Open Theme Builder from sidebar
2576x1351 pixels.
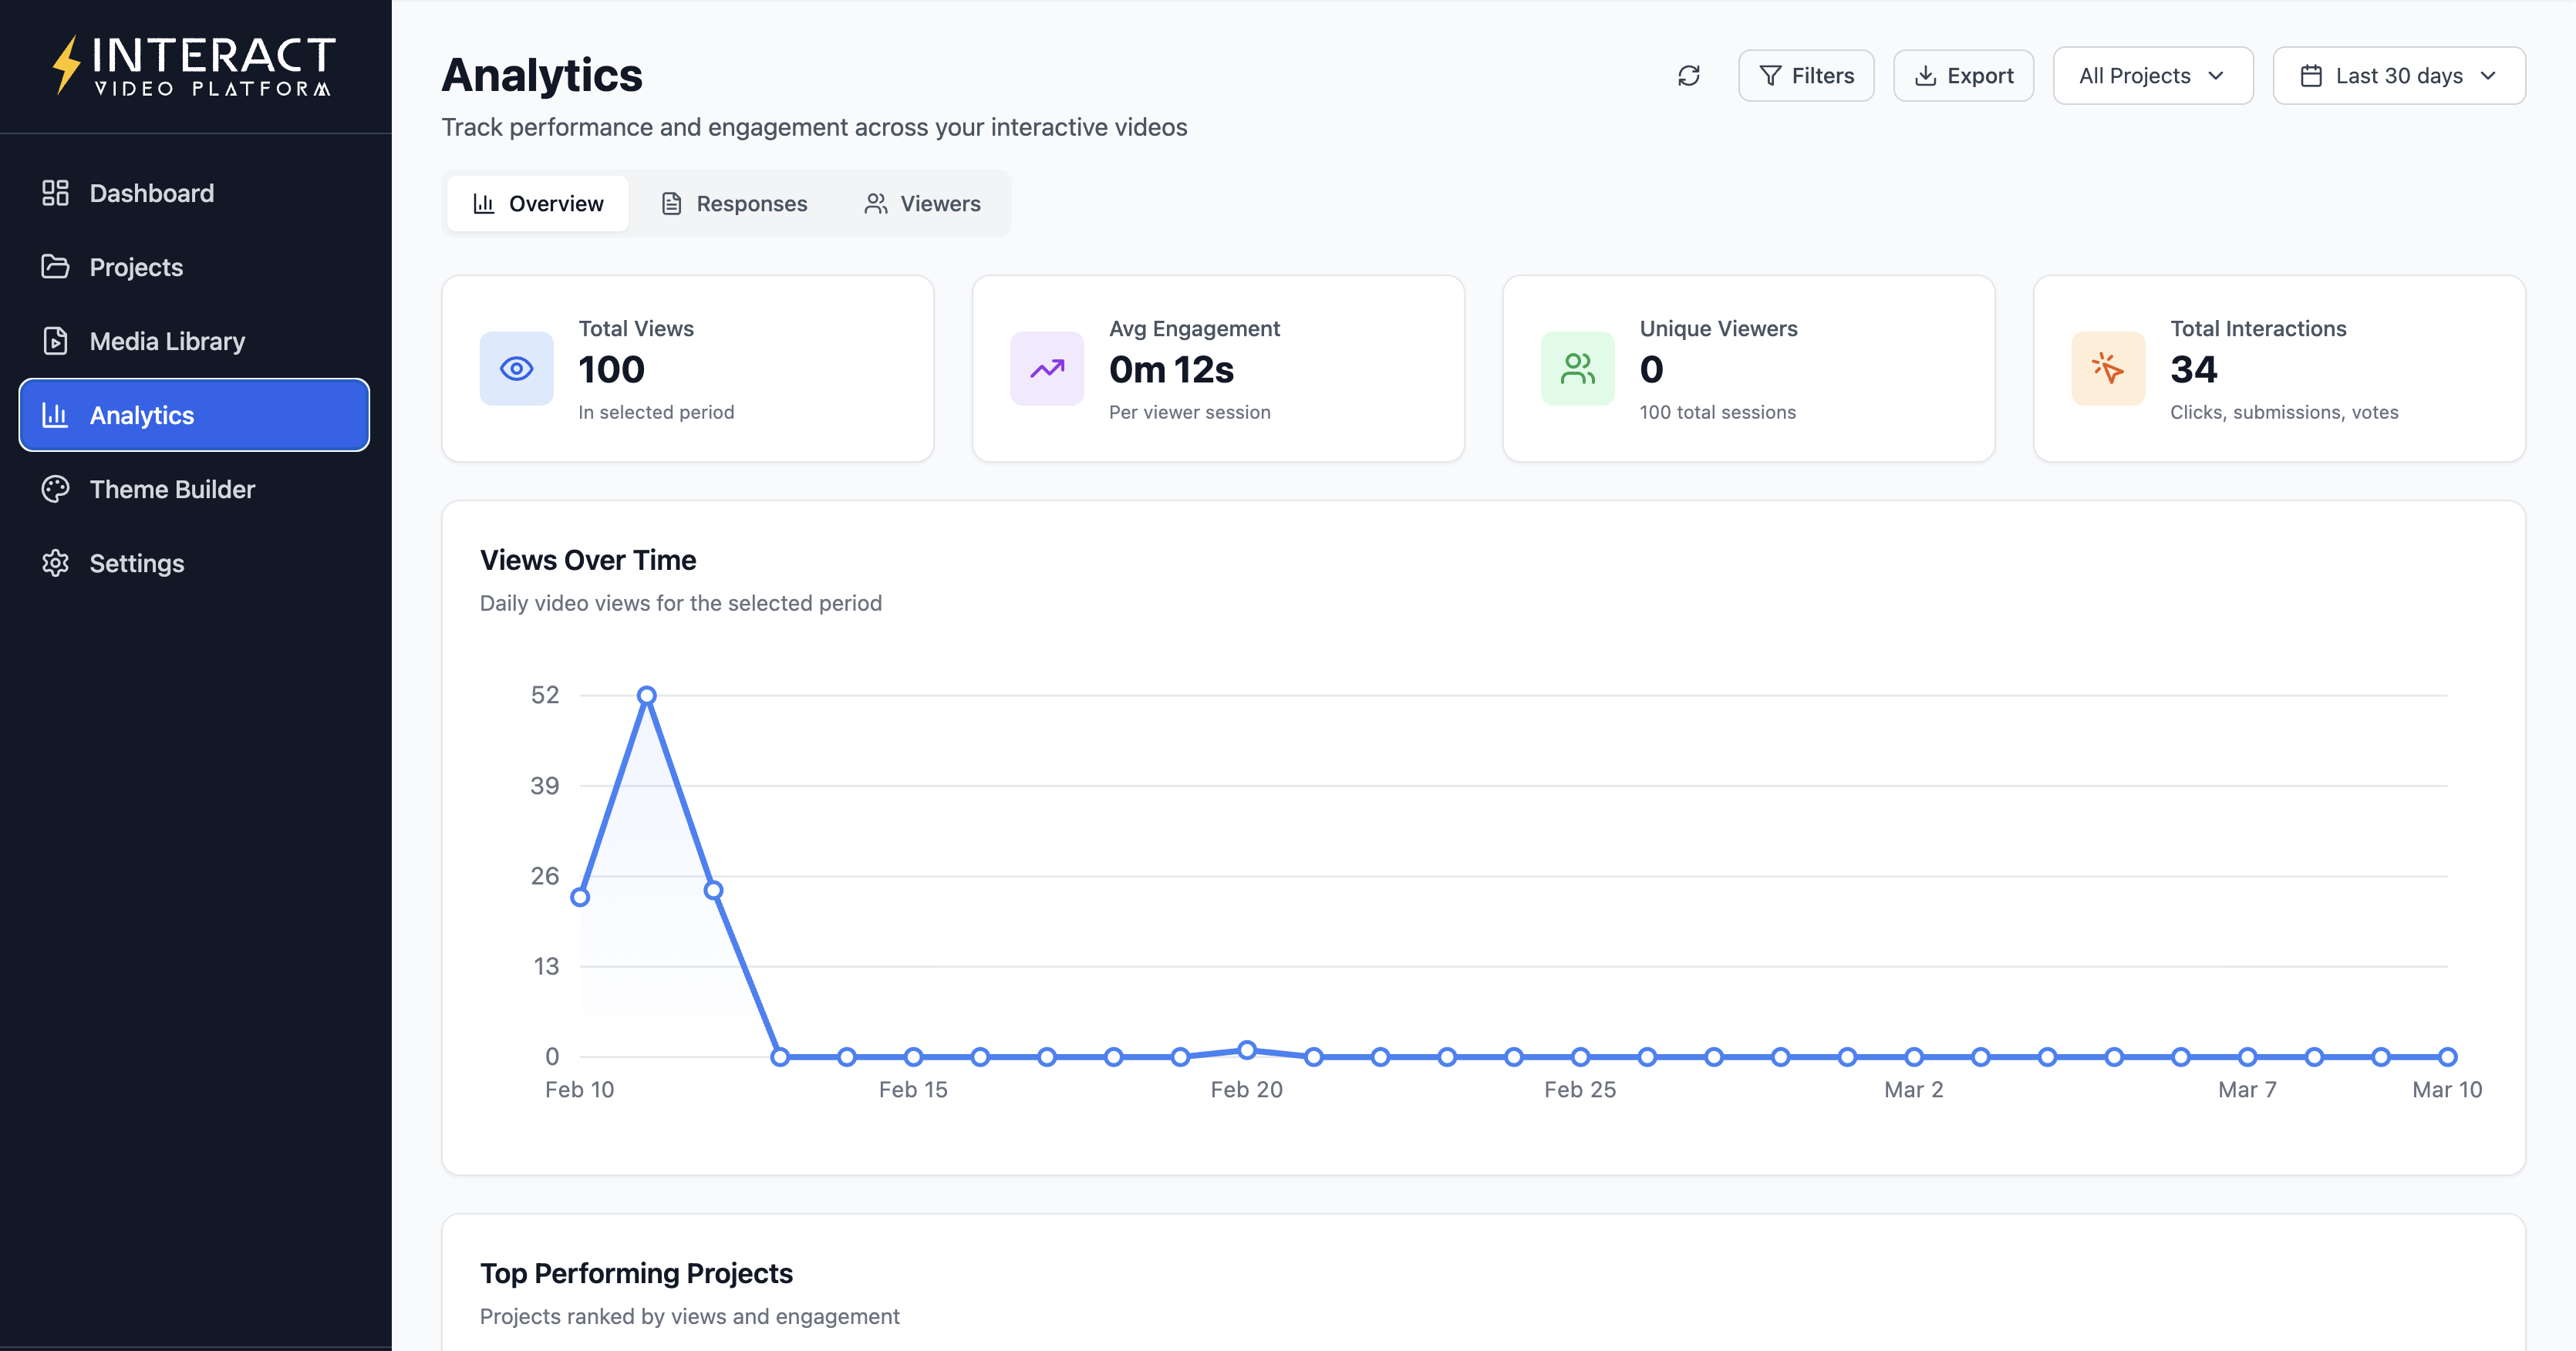click(172, 489)
